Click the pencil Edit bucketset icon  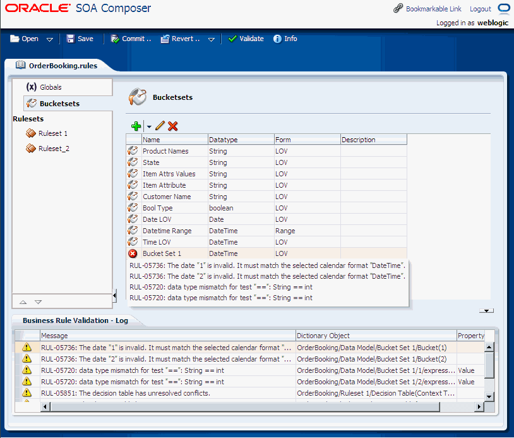click(x=160, y=126)
